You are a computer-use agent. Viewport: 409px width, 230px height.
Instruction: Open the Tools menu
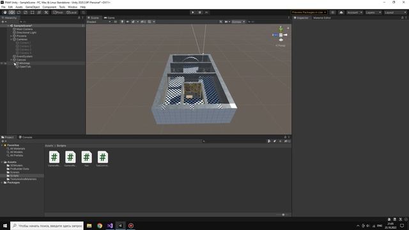62,7
